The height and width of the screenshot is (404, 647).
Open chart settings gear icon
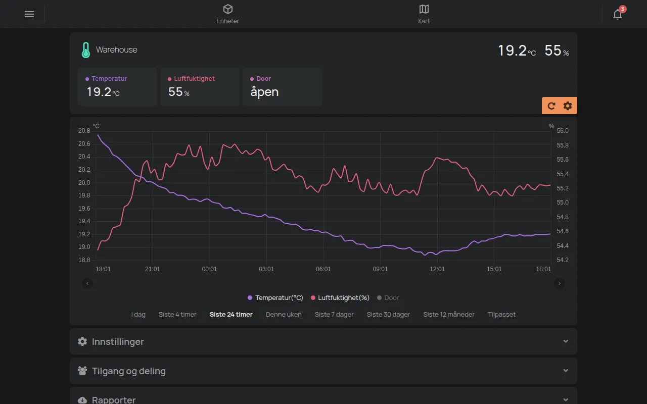pyautogui.click(x=568, y=106)
